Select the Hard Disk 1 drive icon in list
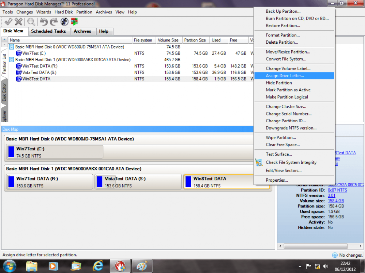Viewport: 365px width, 273px height. (12, 60)
